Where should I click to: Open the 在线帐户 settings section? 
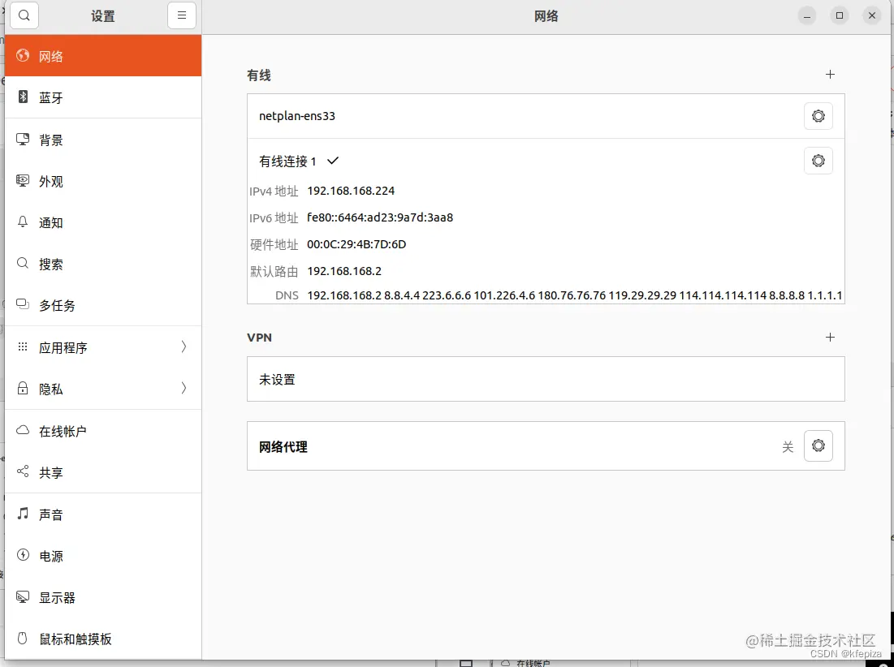(63, 431)
